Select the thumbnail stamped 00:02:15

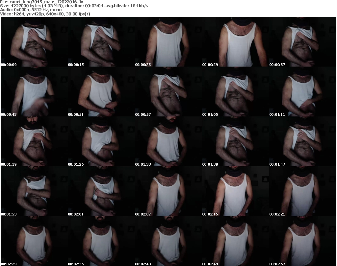pyautogui.click(x=236, y=191)
